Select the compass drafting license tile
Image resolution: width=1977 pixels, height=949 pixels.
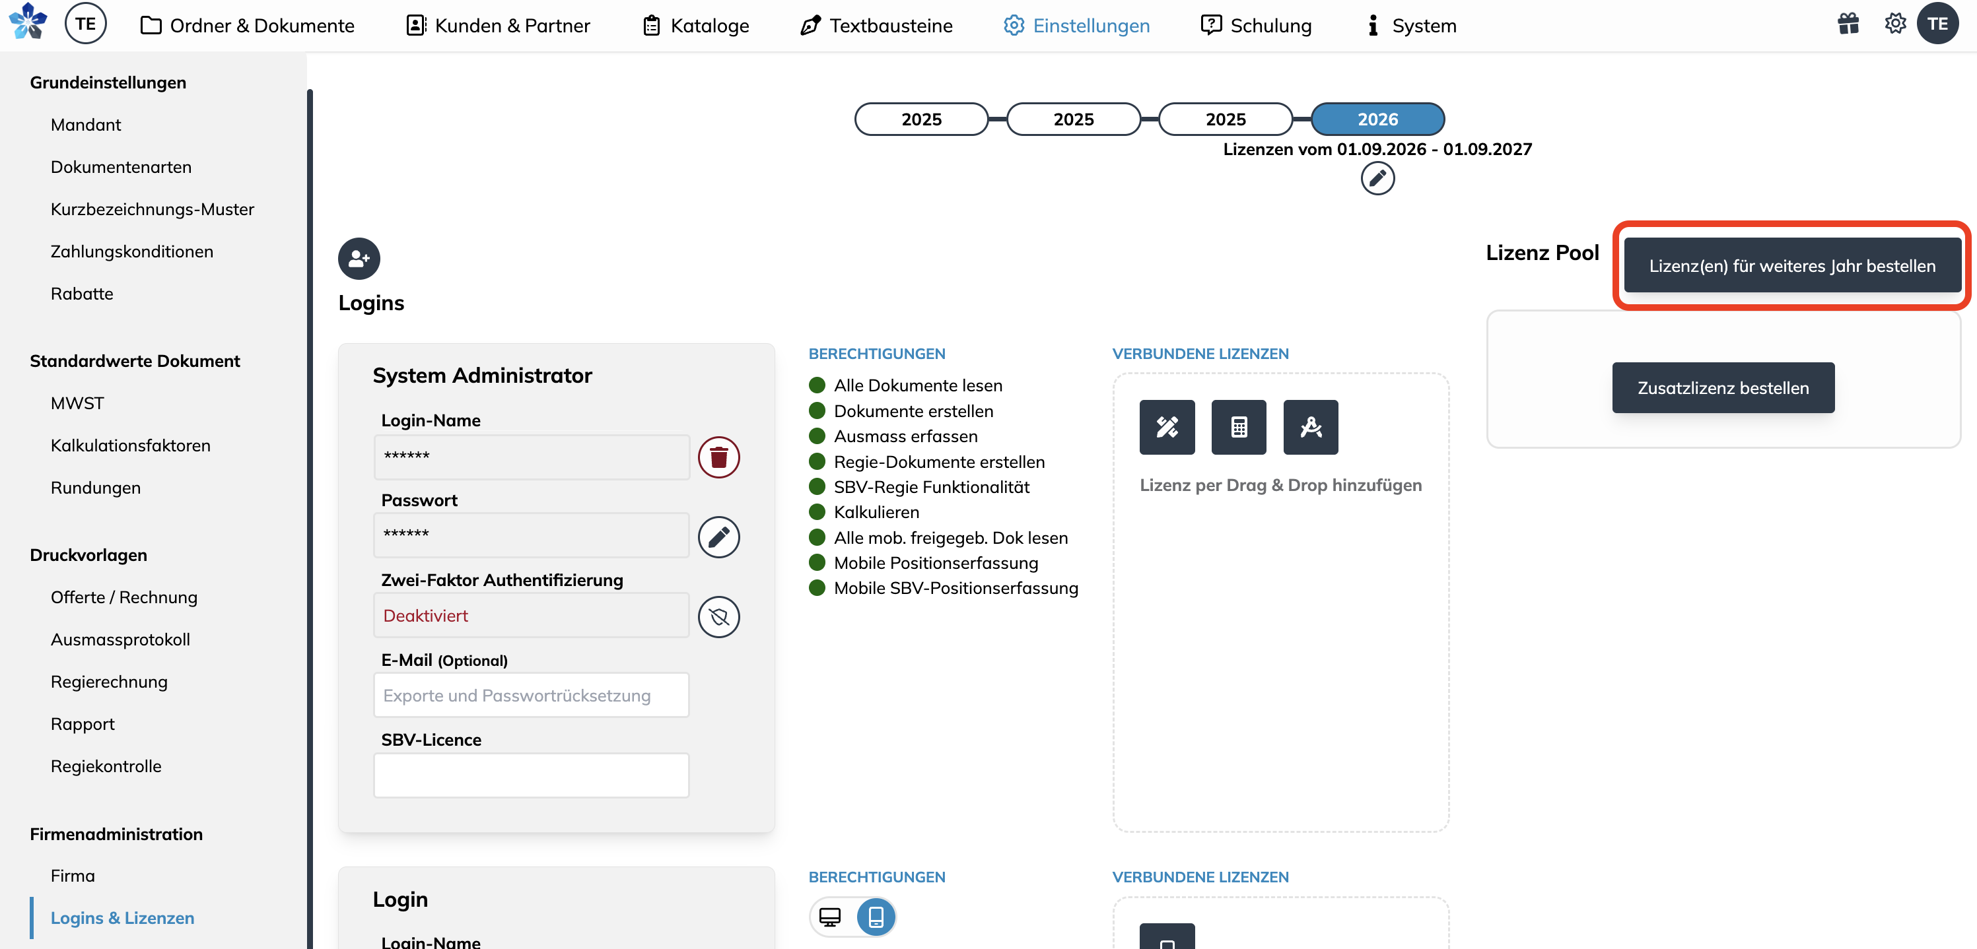coord(1311,428)
